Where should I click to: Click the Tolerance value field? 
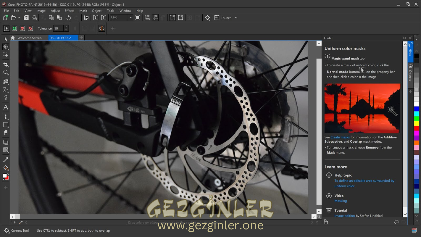pos(59,28)
